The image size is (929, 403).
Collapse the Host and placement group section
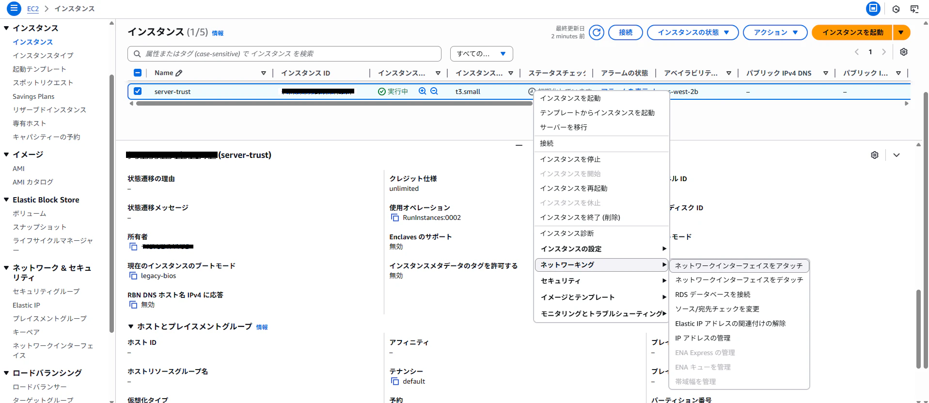pyautogui.click(x=131, y=326)
